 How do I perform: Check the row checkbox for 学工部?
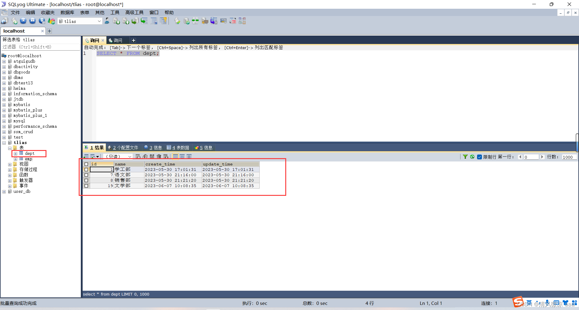[x=86, y=170]
